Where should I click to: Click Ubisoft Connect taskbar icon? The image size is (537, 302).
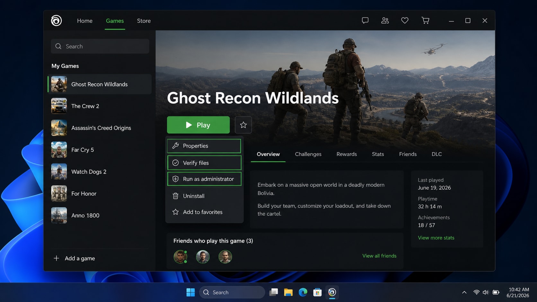click(x=332, y=292)
